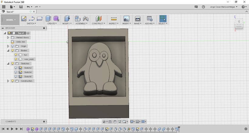249x133 pixels.
Task: Toggle visibility of Tux v1 component
Action: click(x=9, y=33)
